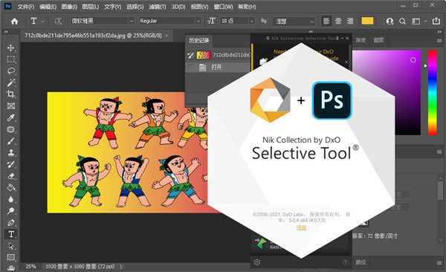
Task: Select the Magic Wand tool
Action: 11,82
